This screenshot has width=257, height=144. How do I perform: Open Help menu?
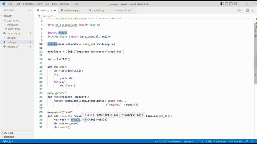click(x=75, y=4)
